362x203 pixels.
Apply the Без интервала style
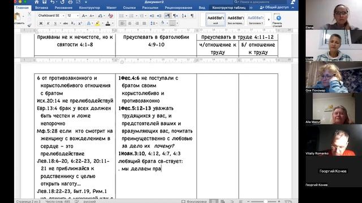pyautogui.click(x=235, y=20)
